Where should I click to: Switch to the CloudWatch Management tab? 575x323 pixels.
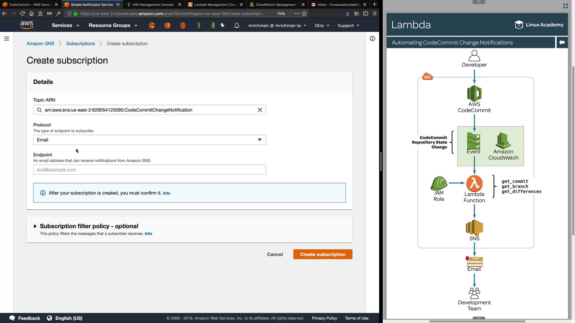tap(276, 4)
